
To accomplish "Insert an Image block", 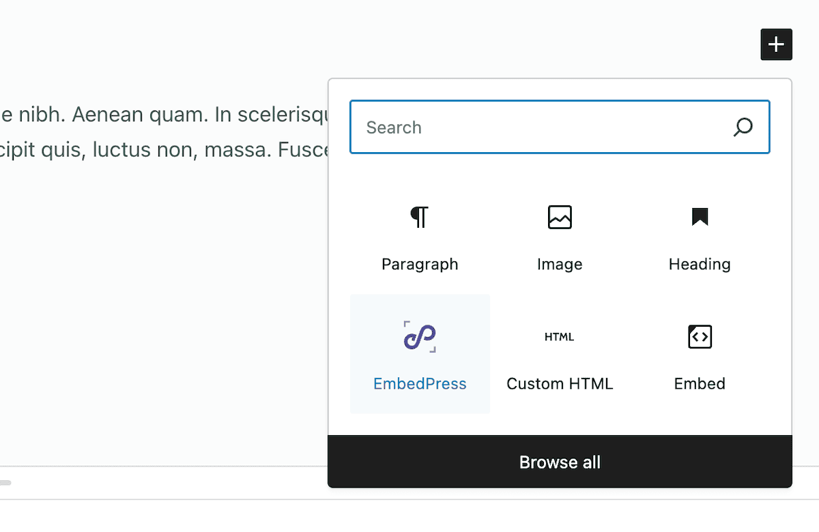I will [560, 235].
